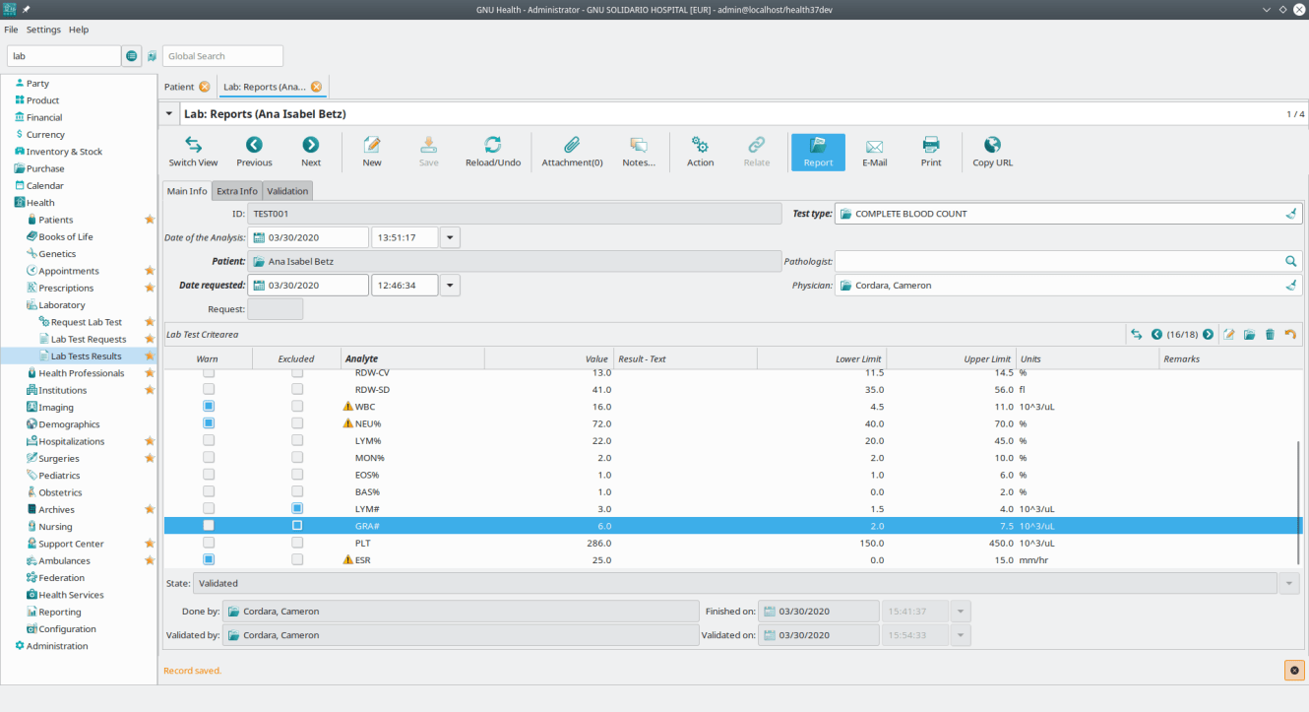Open the Attachment manager for this report
Viewport: 1309px width, 712px height.
click(x=571, y=151)
